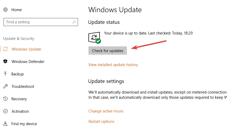The height and width of the screenshot is (128, 227).
Task: Click the Recovery clock icon
Action: (x=5, y=99)
